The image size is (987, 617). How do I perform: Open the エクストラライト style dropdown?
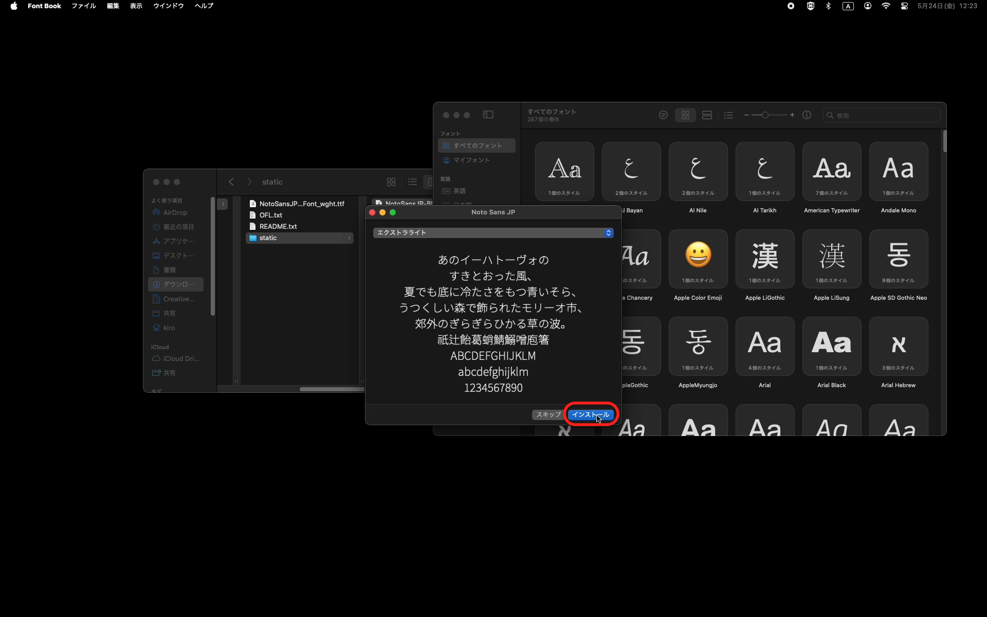click(493, 233)
